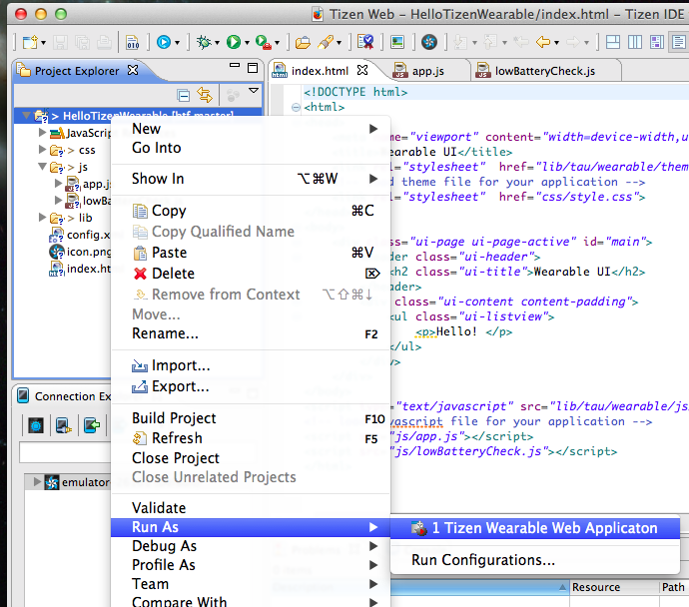Choose New from the context menu
This screenshot has height=607, width=689.
pyautogui.click(x=251, y=129)
